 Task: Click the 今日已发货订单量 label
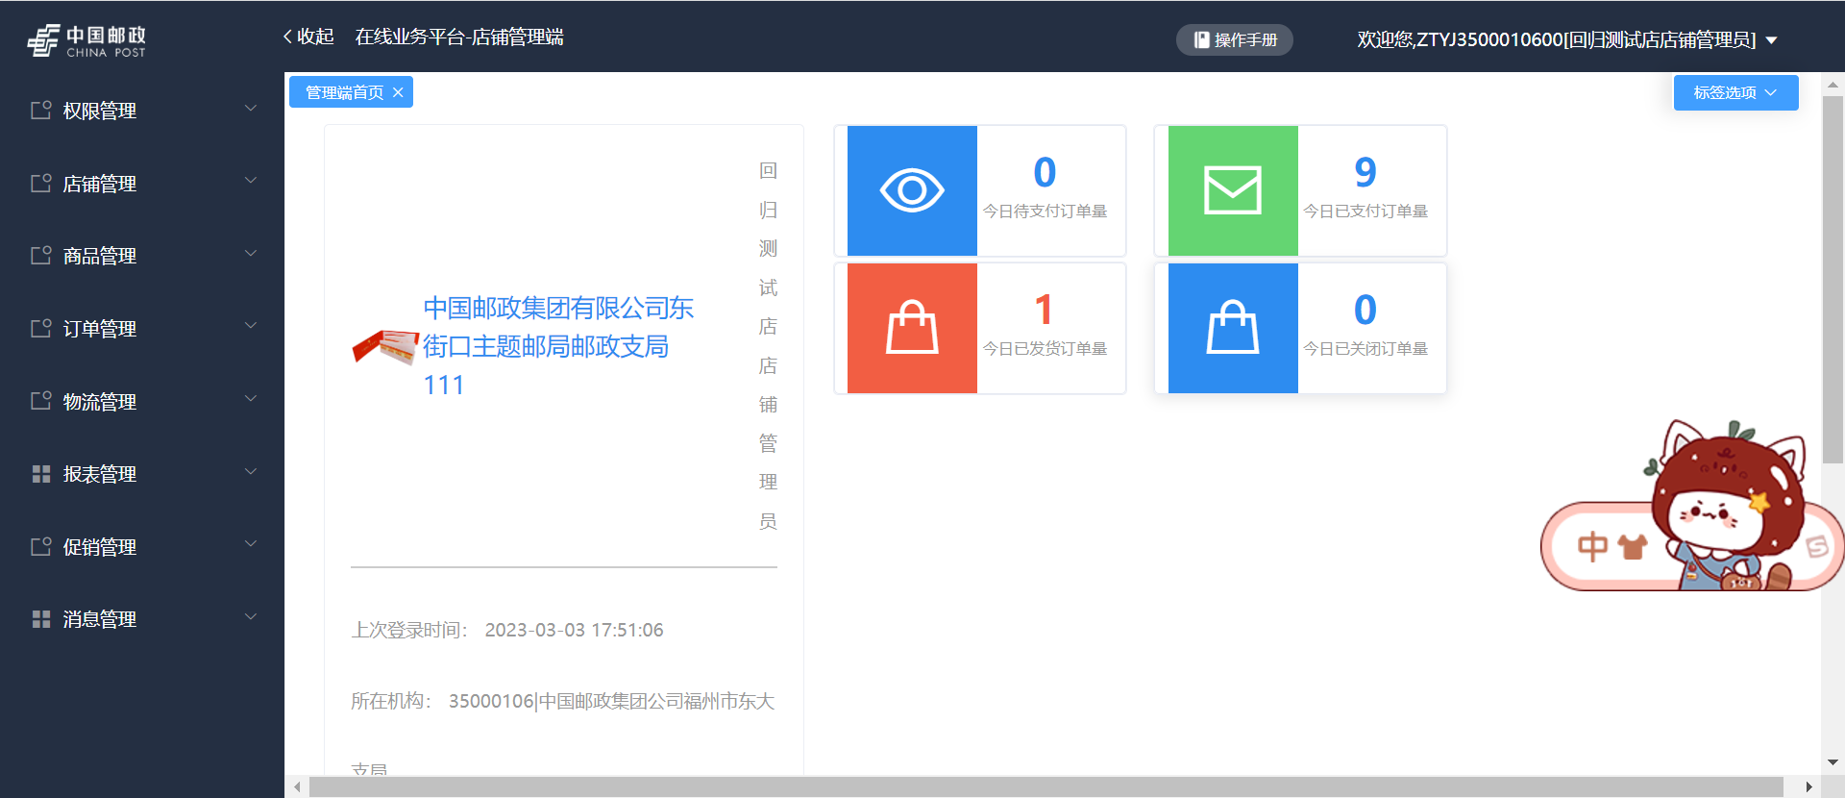point(1045,349)
